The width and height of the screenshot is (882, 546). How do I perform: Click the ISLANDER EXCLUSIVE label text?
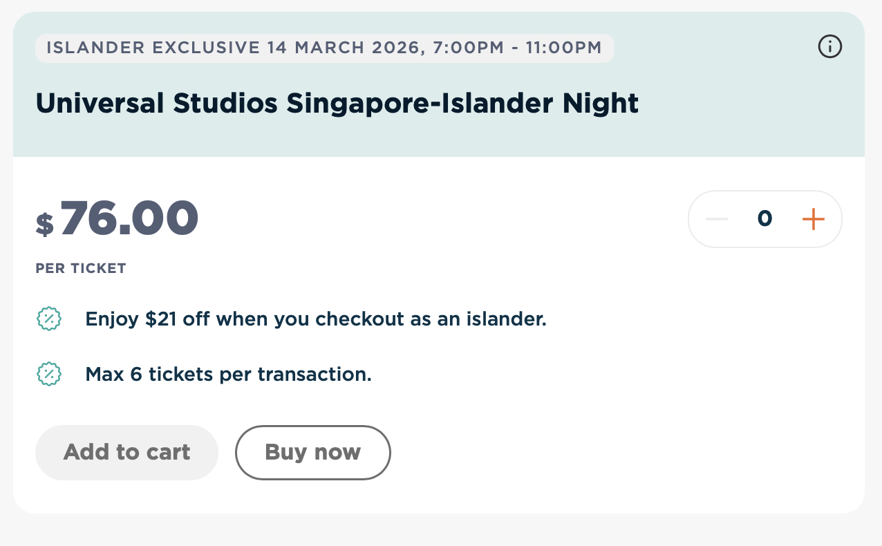tap(152, 48)
